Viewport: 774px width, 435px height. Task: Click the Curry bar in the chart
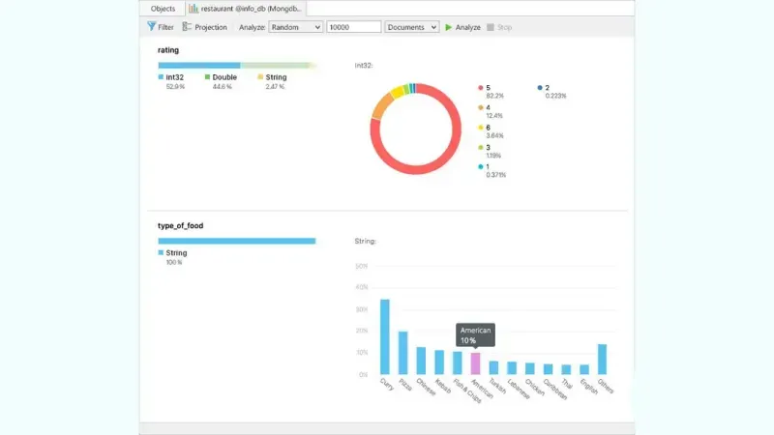[x=384, y=336]
